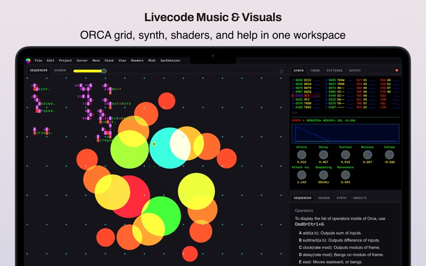Select synth row 3 09B7 8QSQ

(306, 92)
